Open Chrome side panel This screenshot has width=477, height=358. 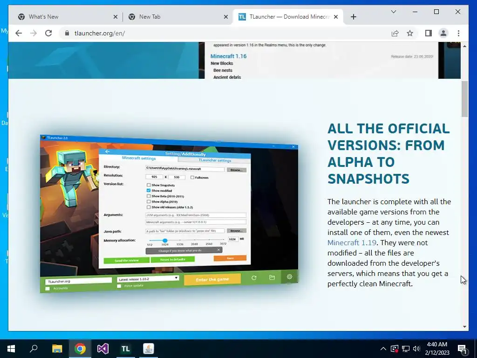coord(429,33)
